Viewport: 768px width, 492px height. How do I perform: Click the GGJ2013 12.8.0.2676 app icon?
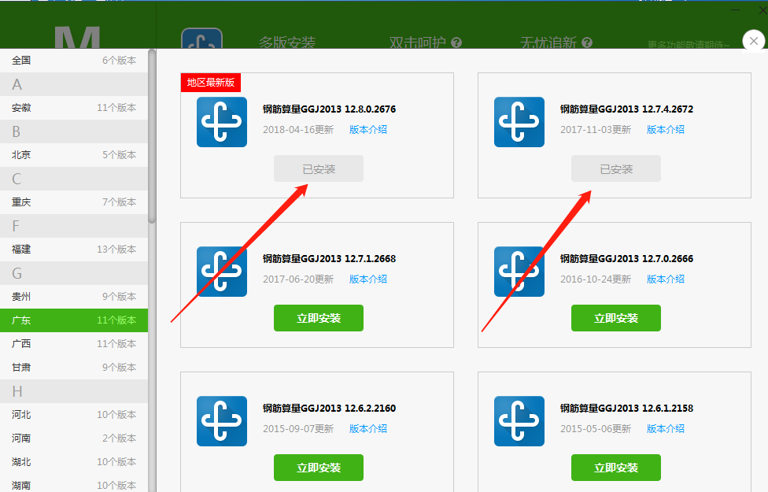[x=222, y=122]
